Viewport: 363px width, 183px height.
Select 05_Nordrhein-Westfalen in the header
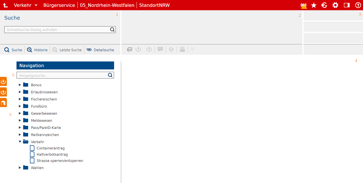(107, 5)
